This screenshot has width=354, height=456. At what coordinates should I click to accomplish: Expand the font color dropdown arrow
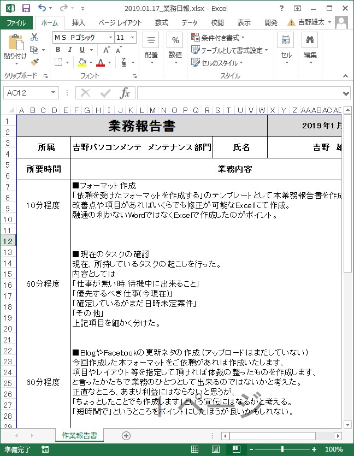(109, 62)
